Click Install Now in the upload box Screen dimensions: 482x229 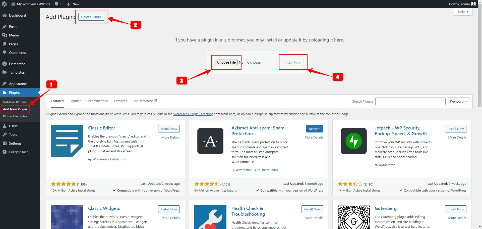[293, 62]
